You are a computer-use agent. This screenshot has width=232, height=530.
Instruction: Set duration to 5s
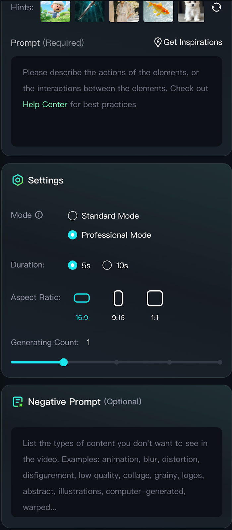(73, 265)
